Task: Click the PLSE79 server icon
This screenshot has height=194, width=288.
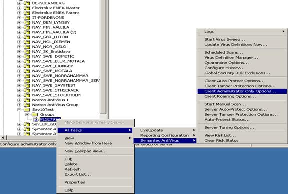Action: click(x=35, y=119)
